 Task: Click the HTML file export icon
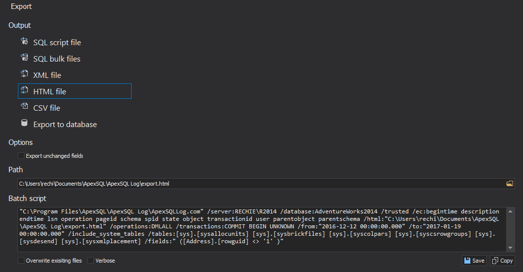tap(24, 90)
